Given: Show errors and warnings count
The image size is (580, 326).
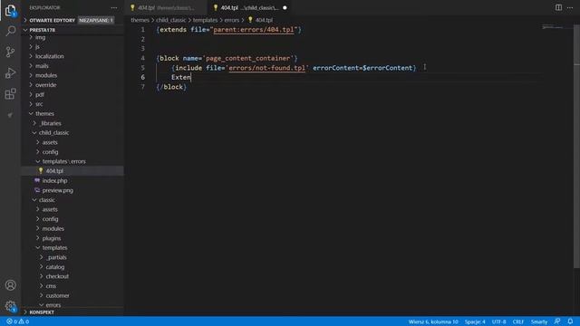Looking at the screenshot, I should point(18,321).
